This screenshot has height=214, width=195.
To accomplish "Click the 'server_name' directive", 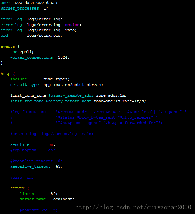I will [x=33, y=199].
